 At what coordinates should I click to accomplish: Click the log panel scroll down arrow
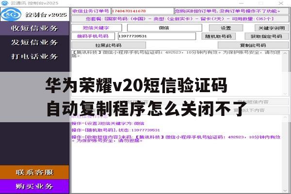pos(285,191)
